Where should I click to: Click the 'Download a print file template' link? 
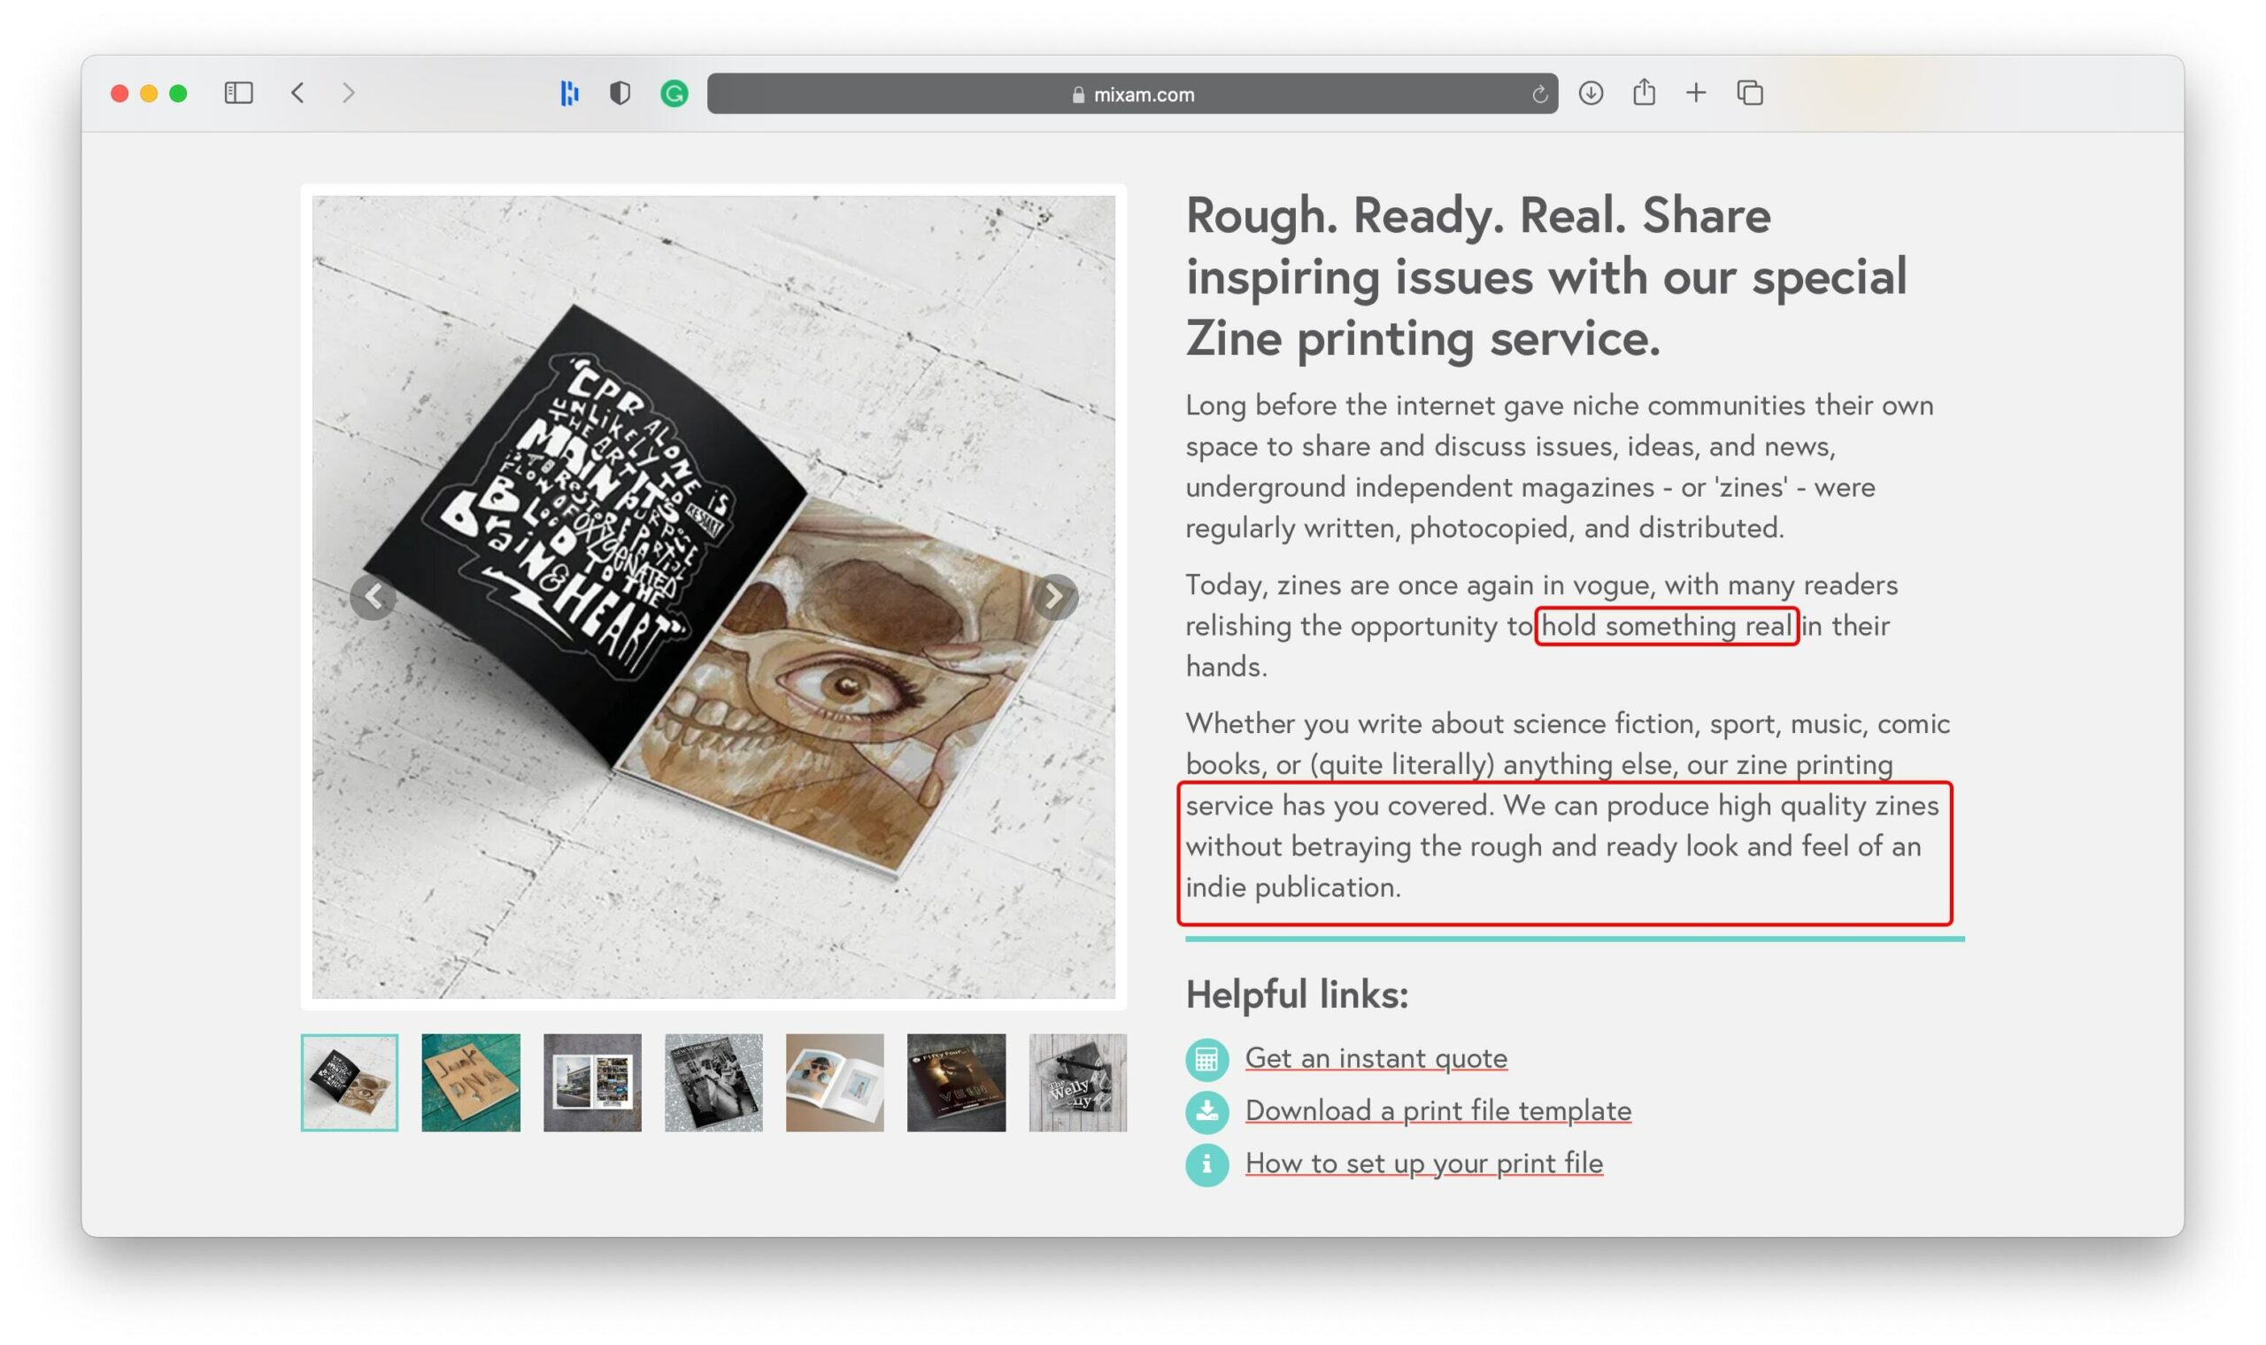coord(1437,1109)
